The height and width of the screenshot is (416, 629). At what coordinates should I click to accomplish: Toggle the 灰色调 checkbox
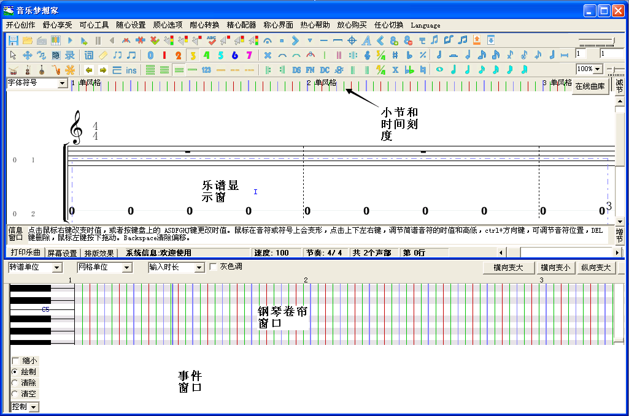pos(214,267)
